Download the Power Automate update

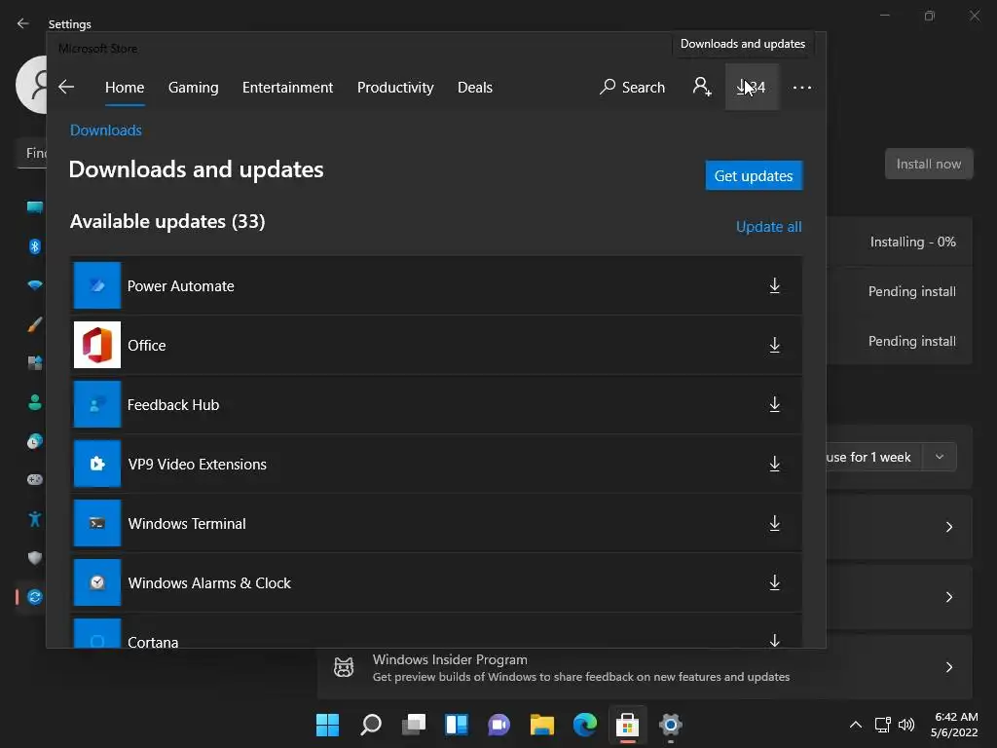(774, 285)
